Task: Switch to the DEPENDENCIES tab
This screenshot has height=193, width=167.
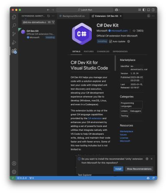Action: point(120,51)
